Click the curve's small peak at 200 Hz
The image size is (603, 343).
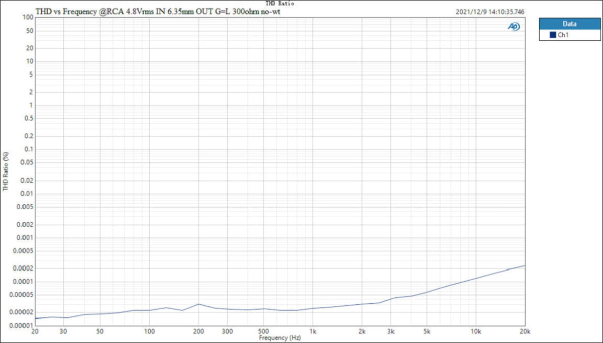click(x=199, y=304)
